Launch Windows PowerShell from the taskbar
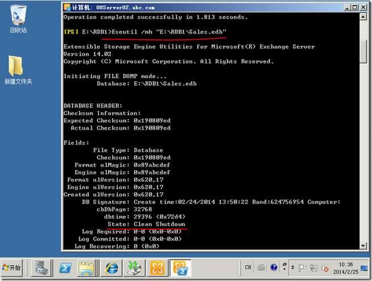372x281 pixels. click(x=65, y=268)
